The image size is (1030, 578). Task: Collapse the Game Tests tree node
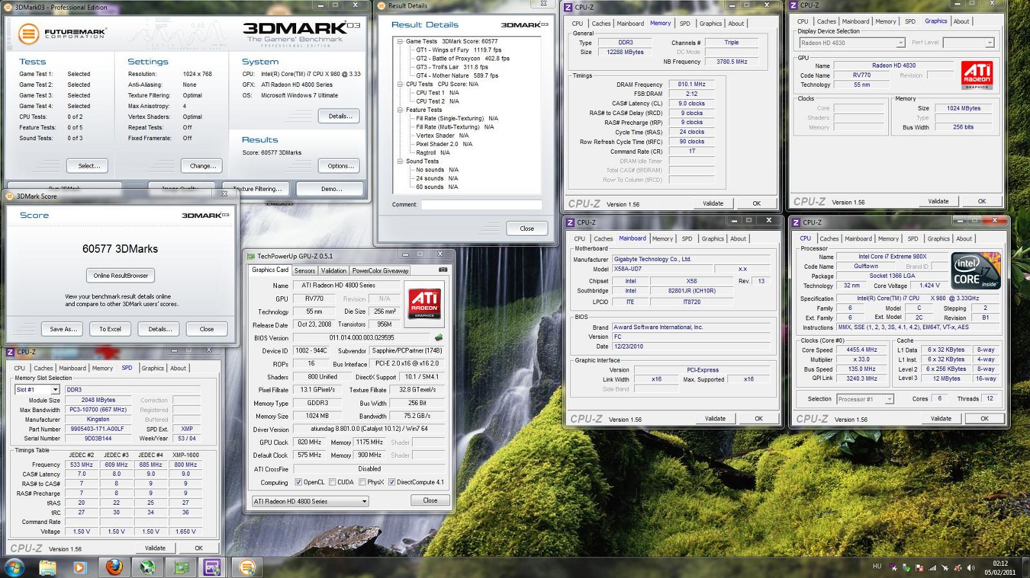pos(399,41)
